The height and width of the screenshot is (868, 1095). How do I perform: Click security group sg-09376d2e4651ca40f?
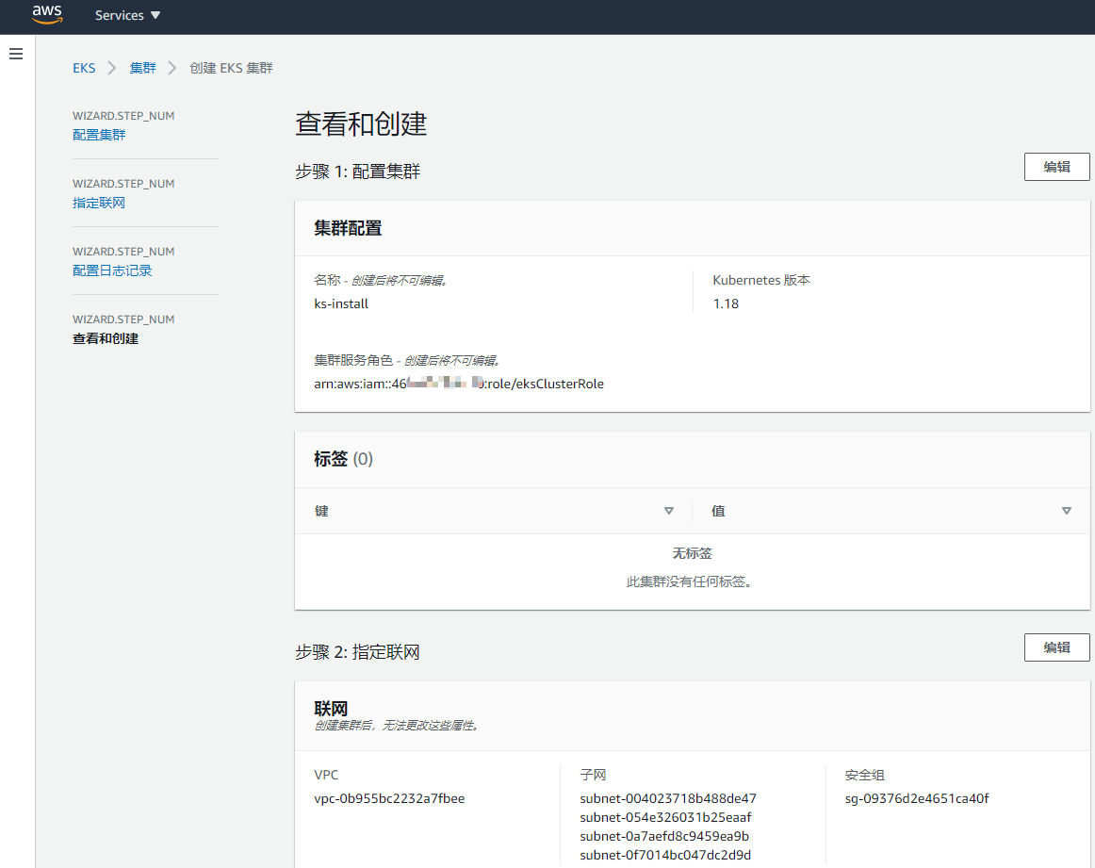[x=917, y=798]
